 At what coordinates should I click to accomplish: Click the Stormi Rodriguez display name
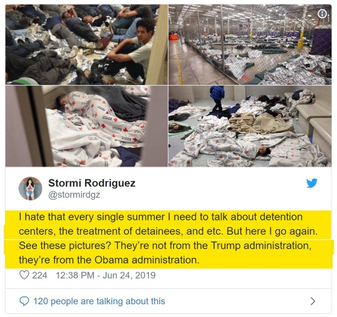point(92,183)
